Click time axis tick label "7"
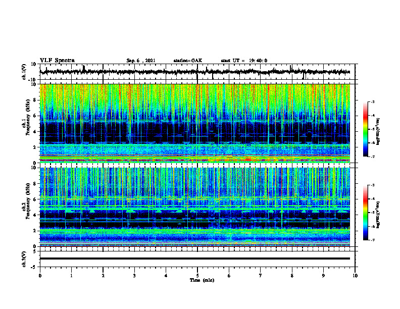This screenshot has width=400, height=309. pos(261,276)
